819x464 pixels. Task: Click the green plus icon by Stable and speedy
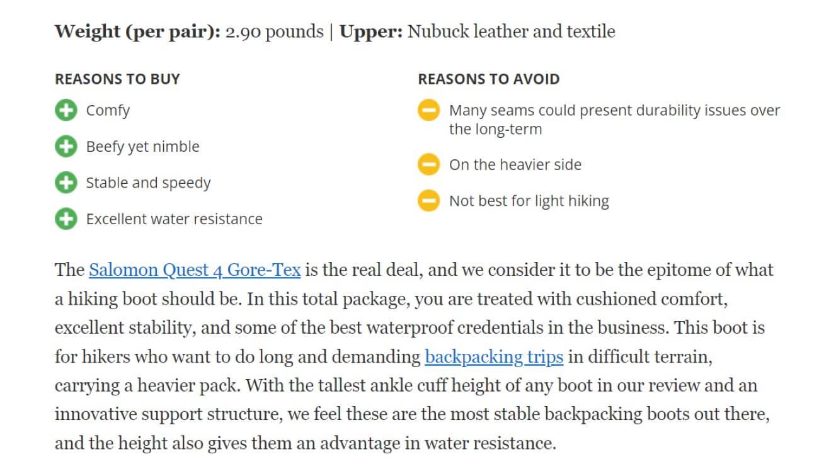[66, 183]
